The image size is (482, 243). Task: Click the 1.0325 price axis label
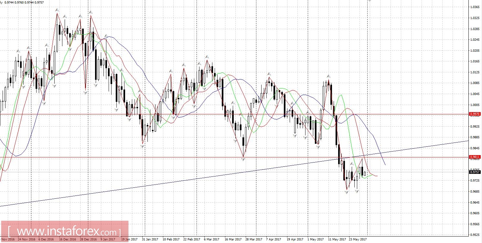click(475, 18)
